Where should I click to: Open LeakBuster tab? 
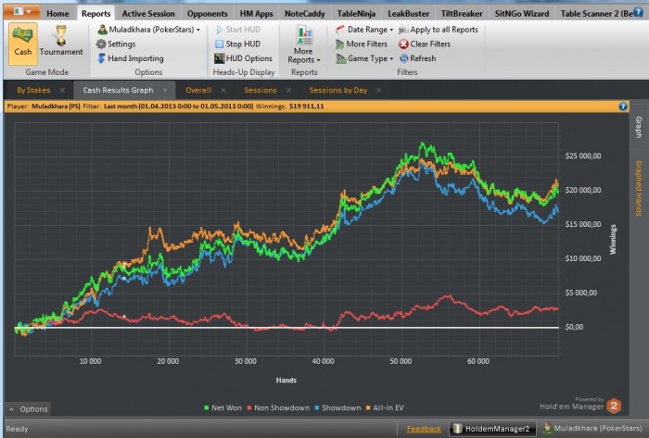pos(408,14)
